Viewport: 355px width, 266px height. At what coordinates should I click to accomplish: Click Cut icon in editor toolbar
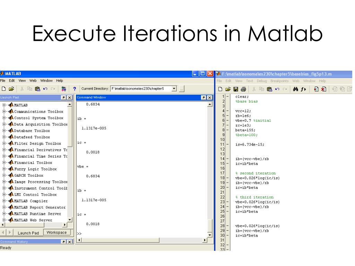254,89
